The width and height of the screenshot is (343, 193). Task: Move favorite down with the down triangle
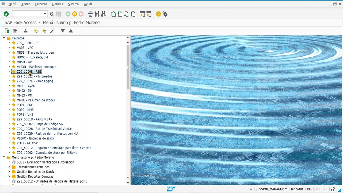[63, 31]
